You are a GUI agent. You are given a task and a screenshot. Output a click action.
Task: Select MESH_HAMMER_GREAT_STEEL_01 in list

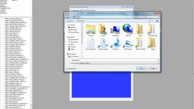(16, 78)
